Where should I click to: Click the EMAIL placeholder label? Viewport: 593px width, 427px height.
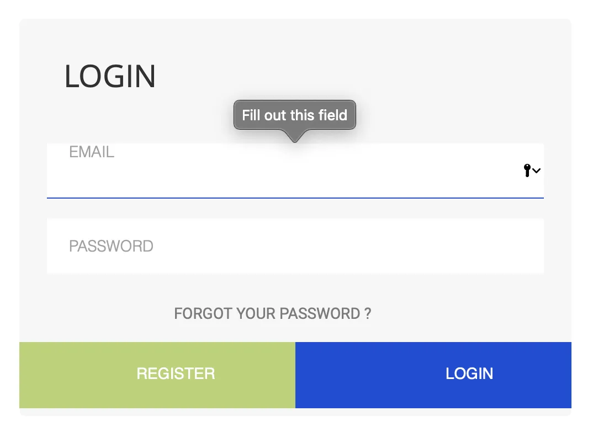pos(92,152)
